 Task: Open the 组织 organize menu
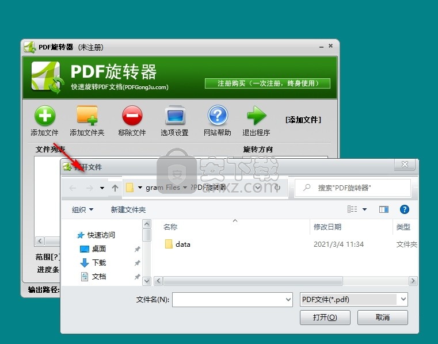(82, 209)
